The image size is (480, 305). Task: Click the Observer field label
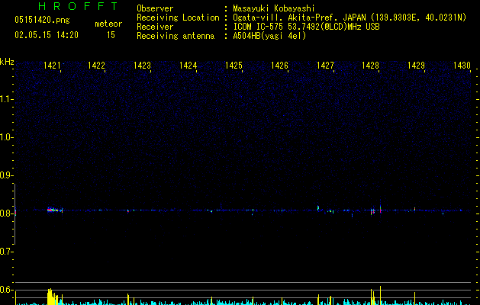pyautogui.click(x=155, y=8)
